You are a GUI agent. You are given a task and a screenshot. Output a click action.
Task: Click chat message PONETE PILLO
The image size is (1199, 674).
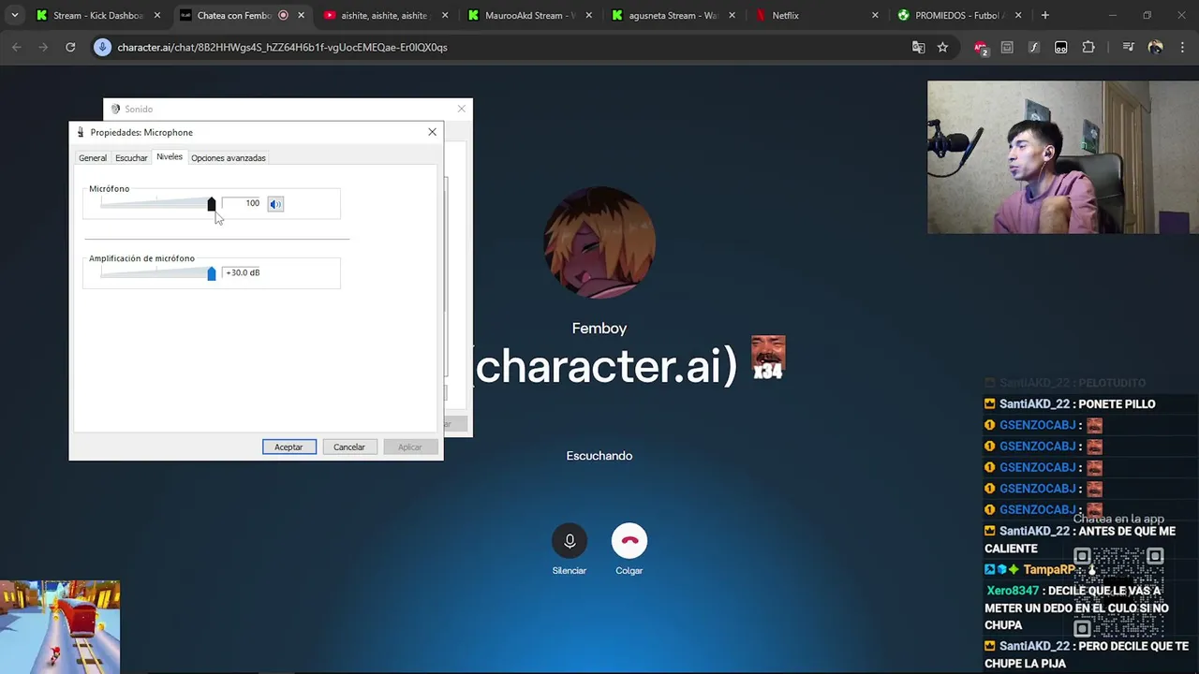click(x=1117, y=403)
